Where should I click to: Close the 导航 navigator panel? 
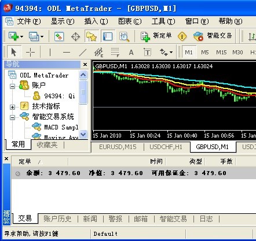pyautogui.click(x=85, y=64)
